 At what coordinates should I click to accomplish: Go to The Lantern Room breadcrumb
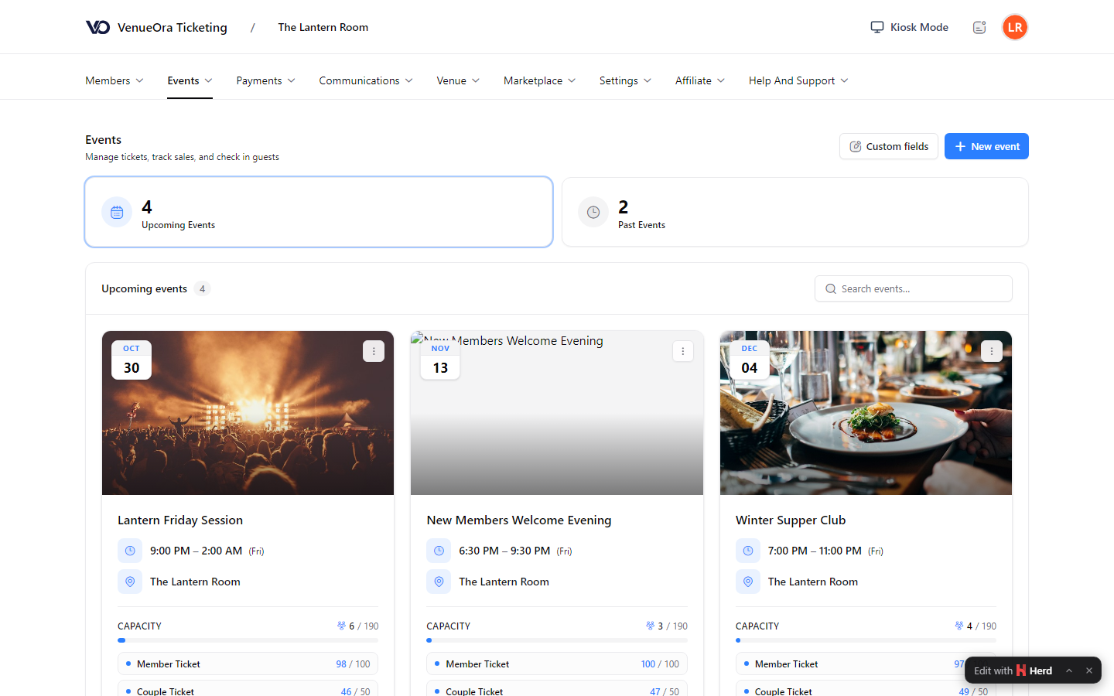[x=323, y=27]
